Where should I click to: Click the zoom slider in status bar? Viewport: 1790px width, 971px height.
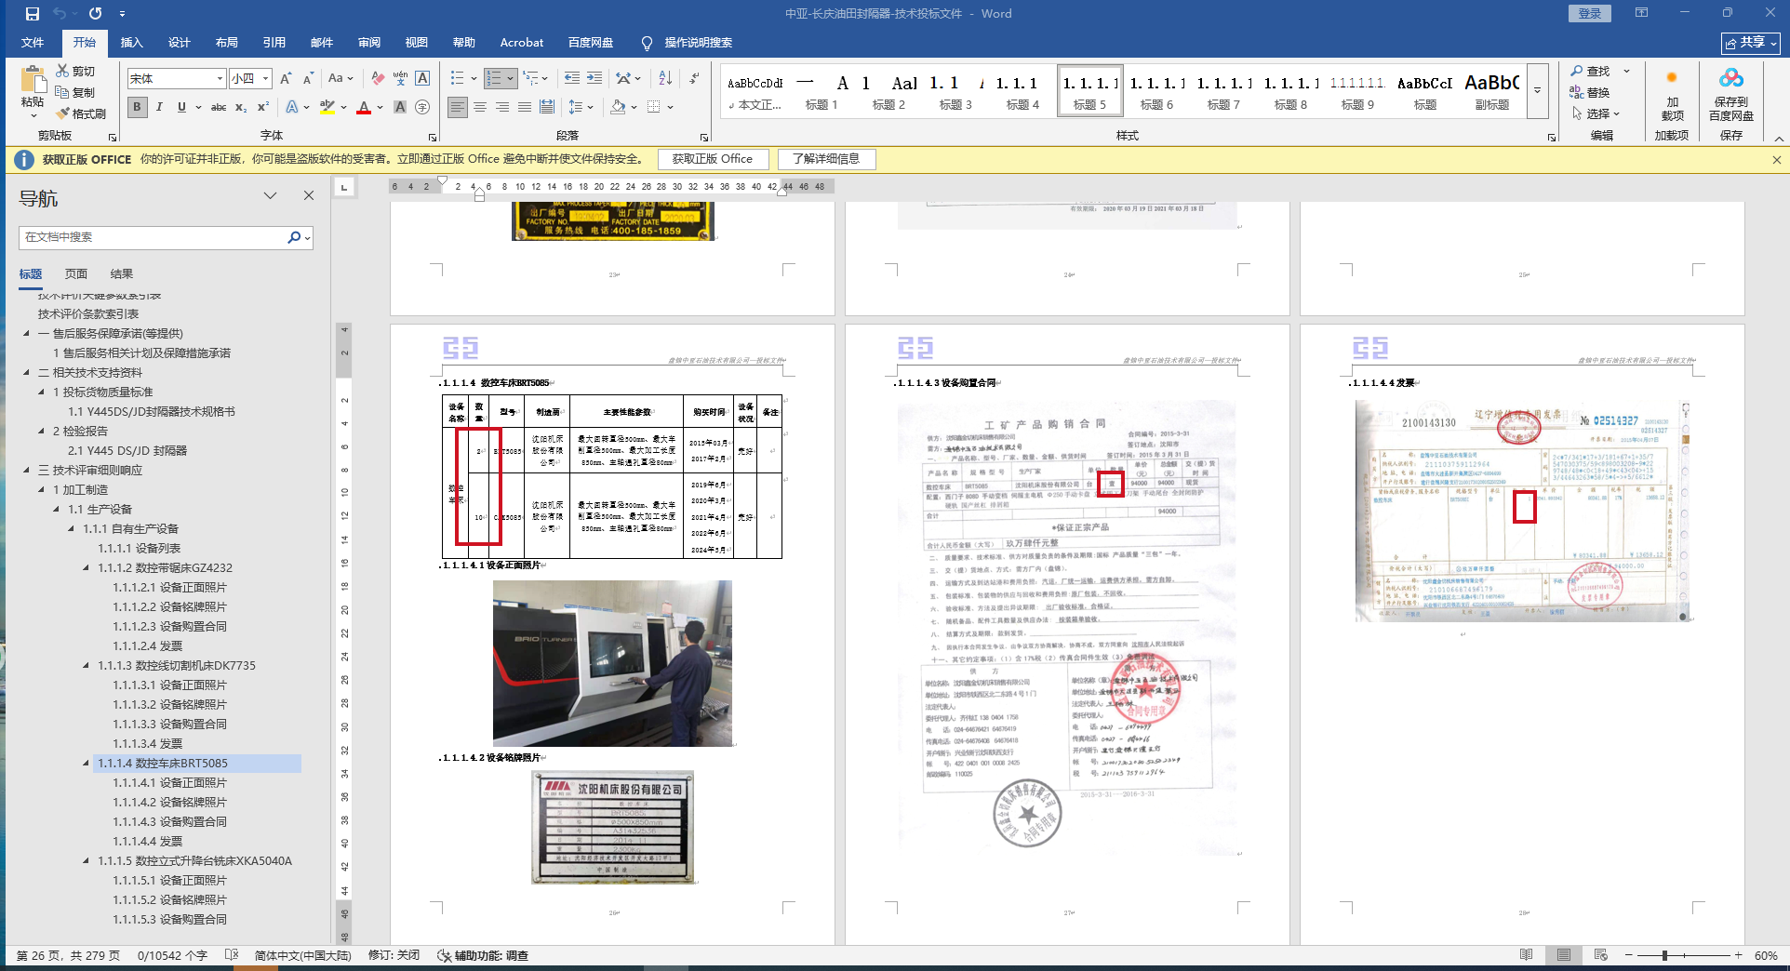pyautogui.click(x=1664, y=955)
